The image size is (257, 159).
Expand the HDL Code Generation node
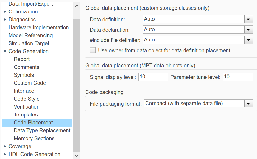(x=5, y=154)
